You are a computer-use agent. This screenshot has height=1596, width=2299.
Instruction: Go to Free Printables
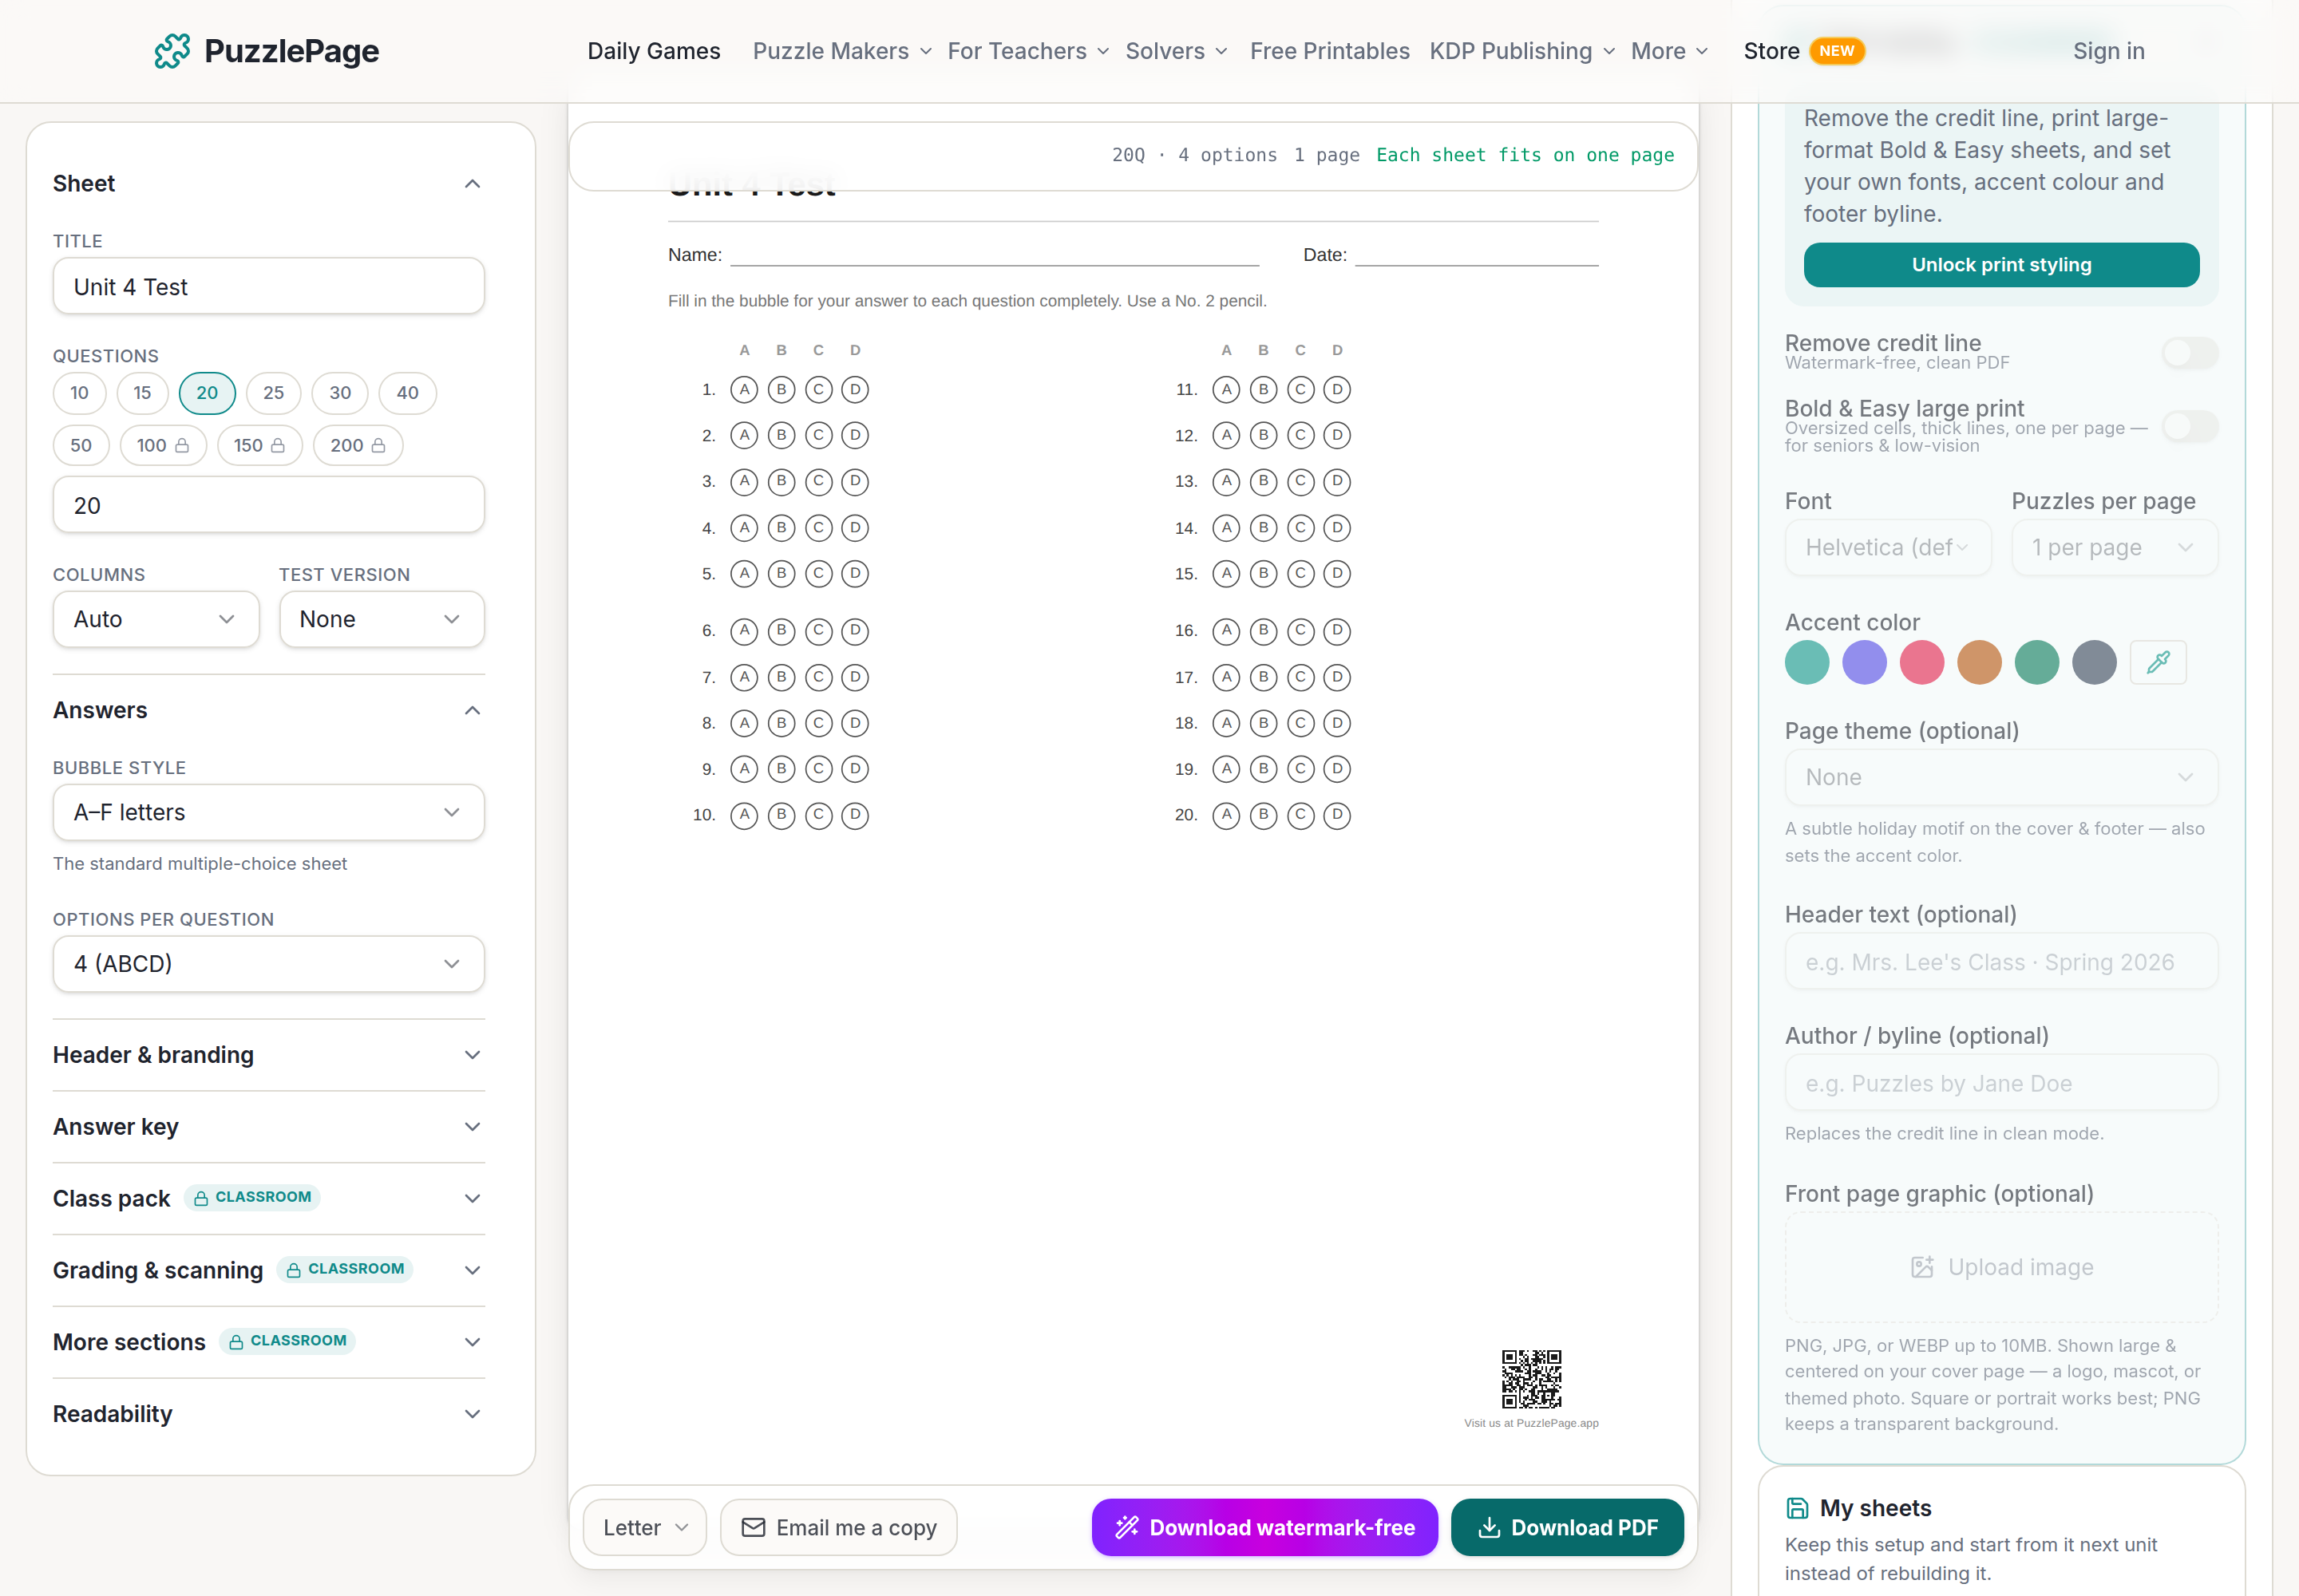point(1330,51)
